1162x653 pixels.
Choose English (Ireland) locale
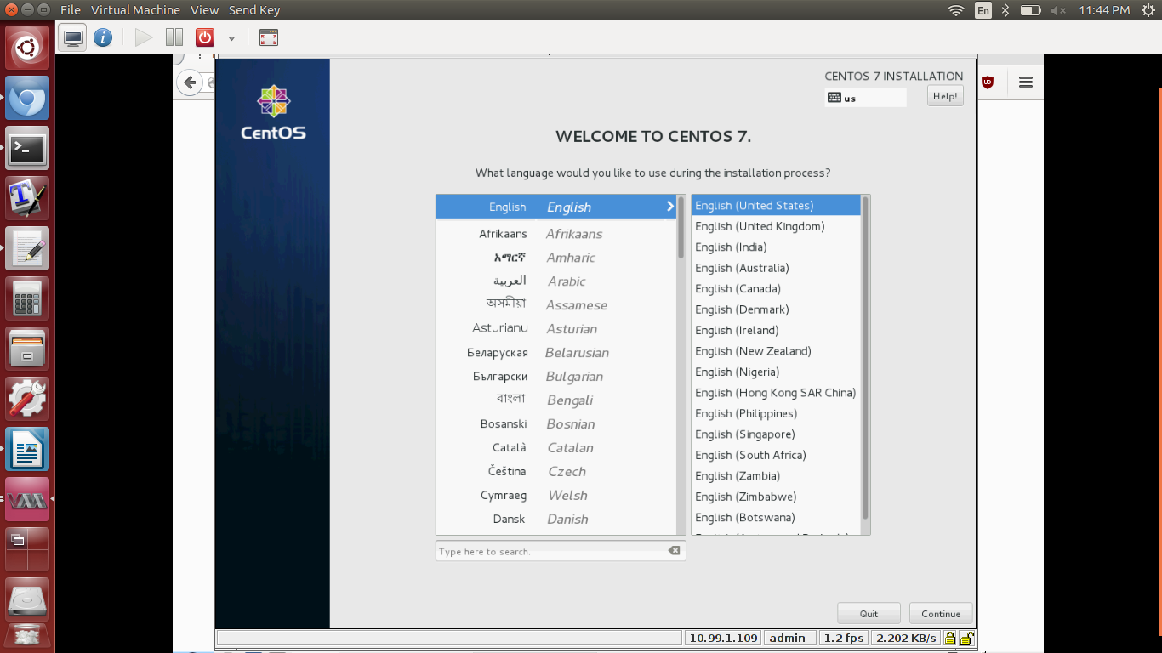click(776, 331)
